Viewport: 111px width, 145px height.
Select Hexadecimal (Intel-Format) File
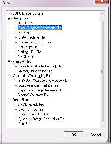[40, 66]
